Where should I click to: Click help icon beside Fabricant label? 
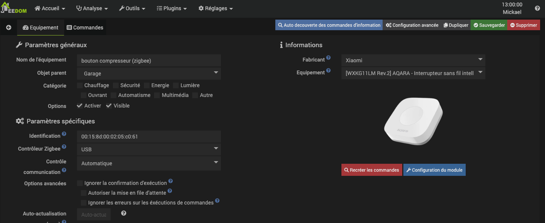[329, 58]
